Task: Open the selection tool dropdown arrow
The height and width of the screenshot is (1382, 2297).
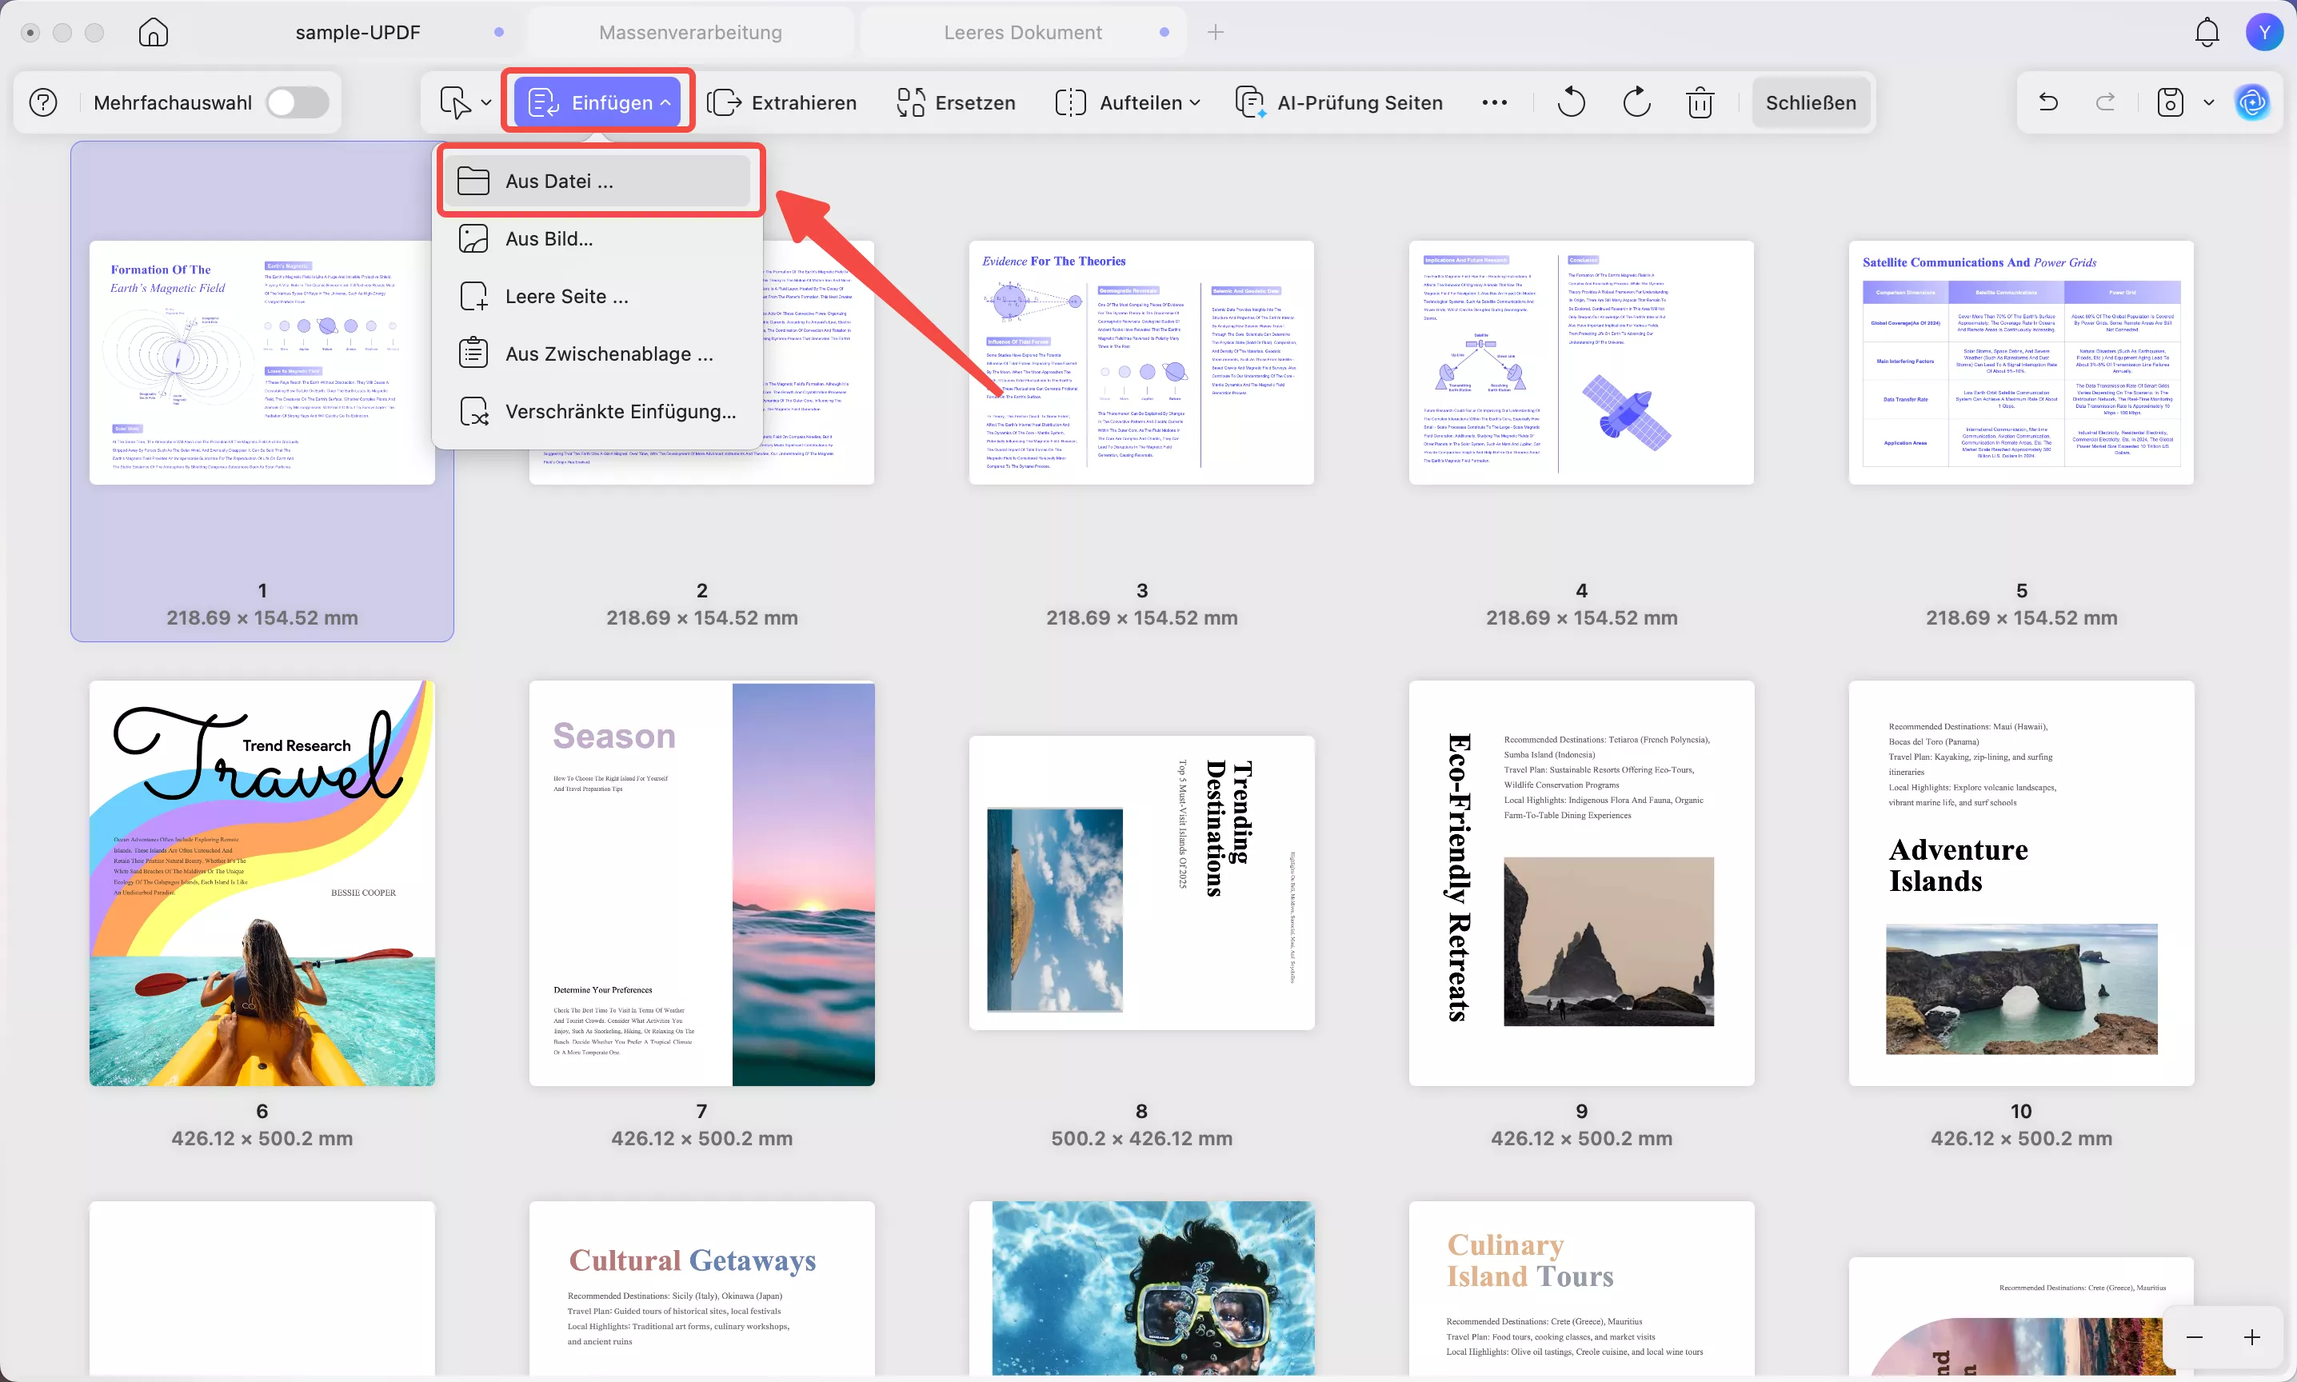Action: point(486,102)
